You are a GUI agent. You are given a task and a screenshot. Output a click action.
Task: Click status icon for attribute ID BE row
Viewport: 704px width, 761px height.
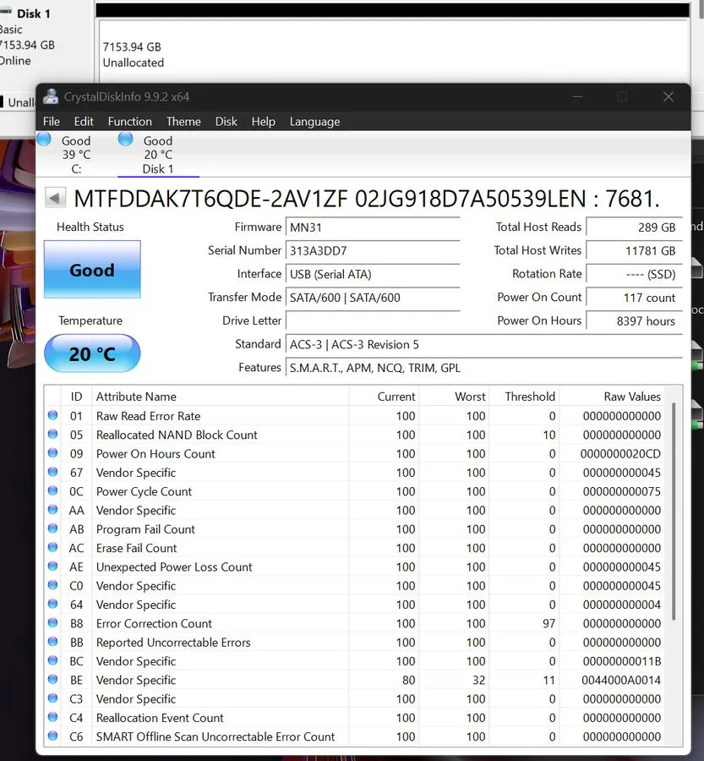53,679
